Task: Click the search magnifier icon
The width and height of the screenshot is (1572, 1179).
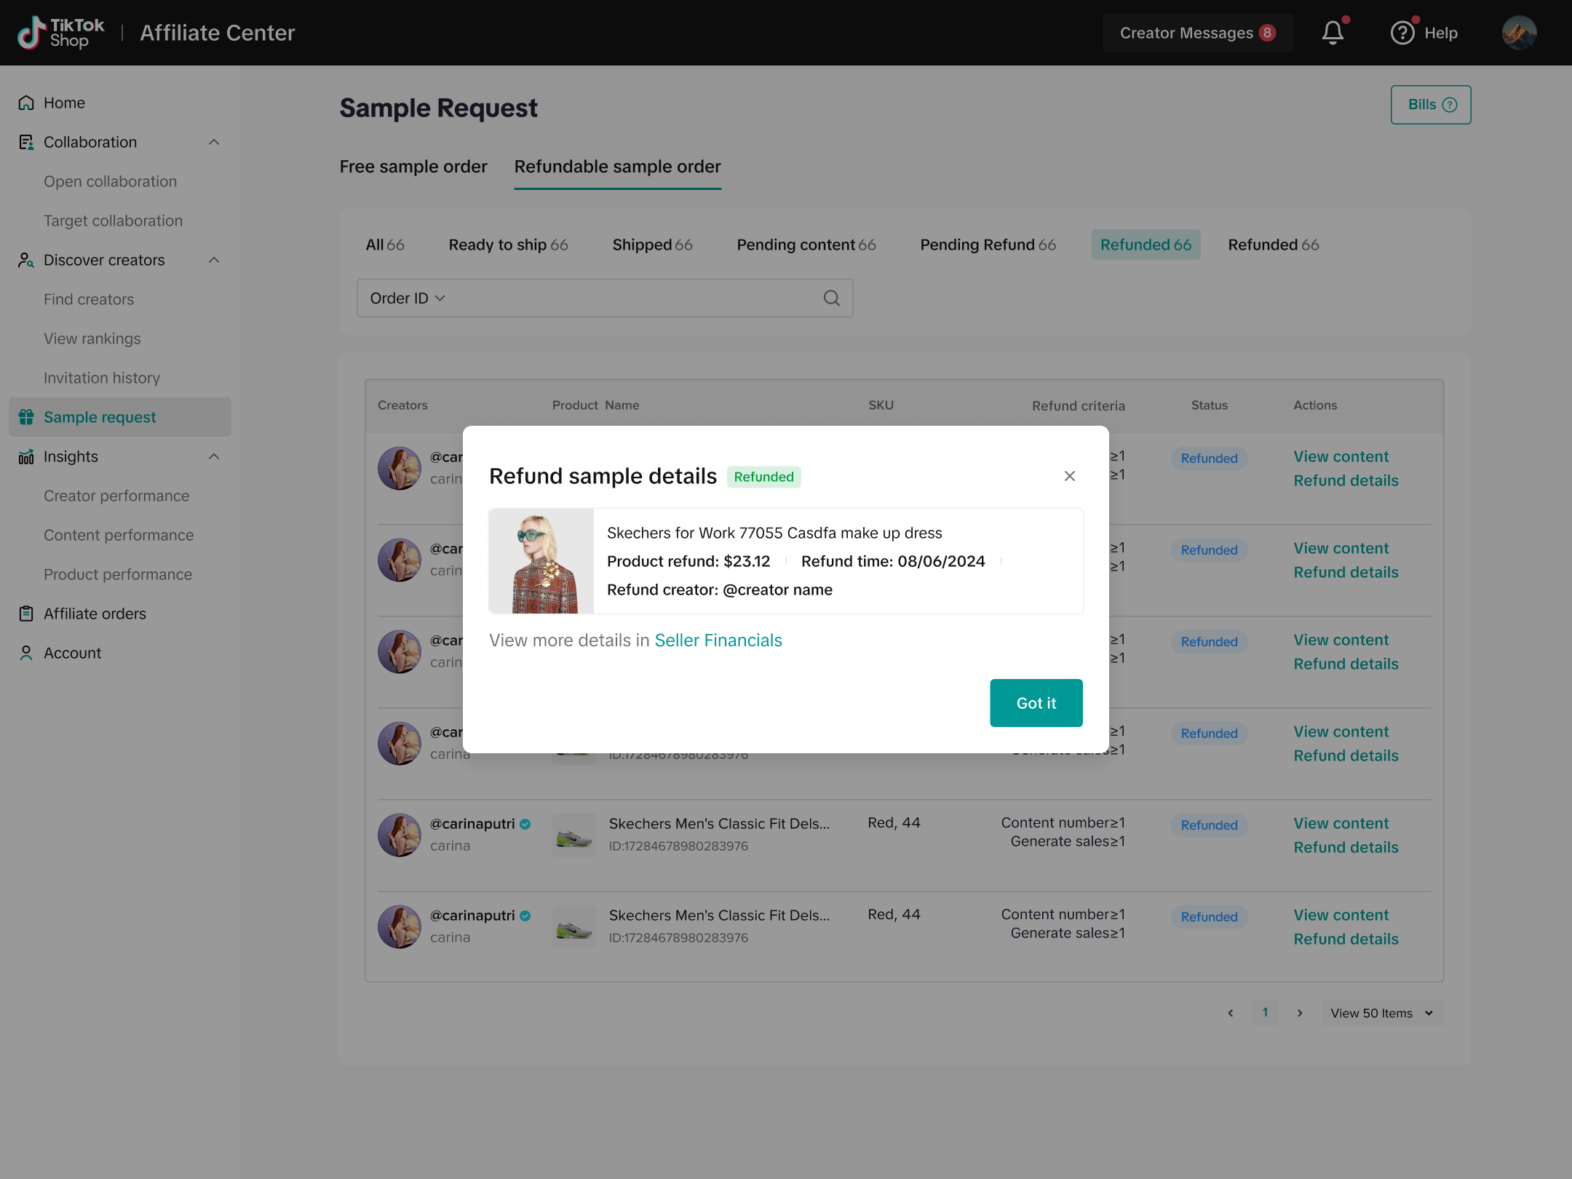Action: [831, 298]
